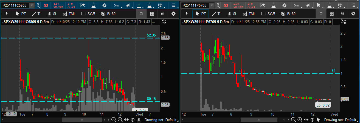Screen dimensions: 360x123
Task: Click the symbol link icon in left chart
Action: click(x=38, y=5)
